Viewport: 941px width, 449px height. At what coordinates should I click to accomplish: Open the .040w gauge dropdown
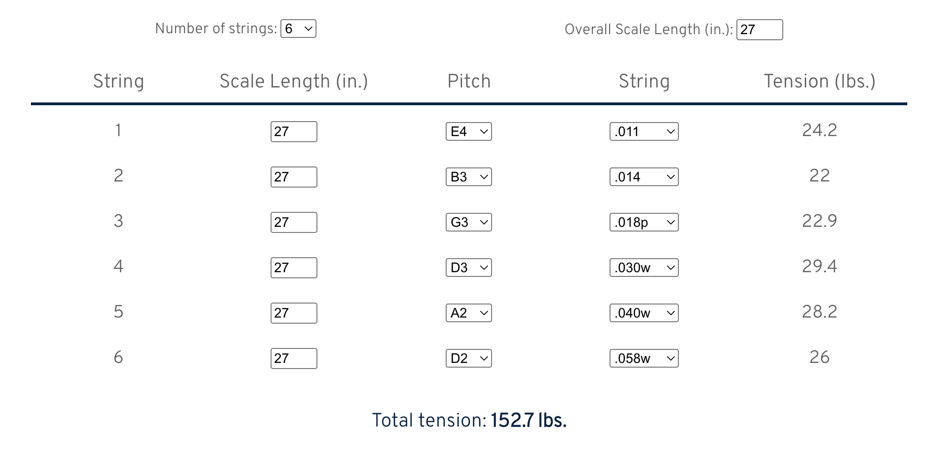[644, 313]
